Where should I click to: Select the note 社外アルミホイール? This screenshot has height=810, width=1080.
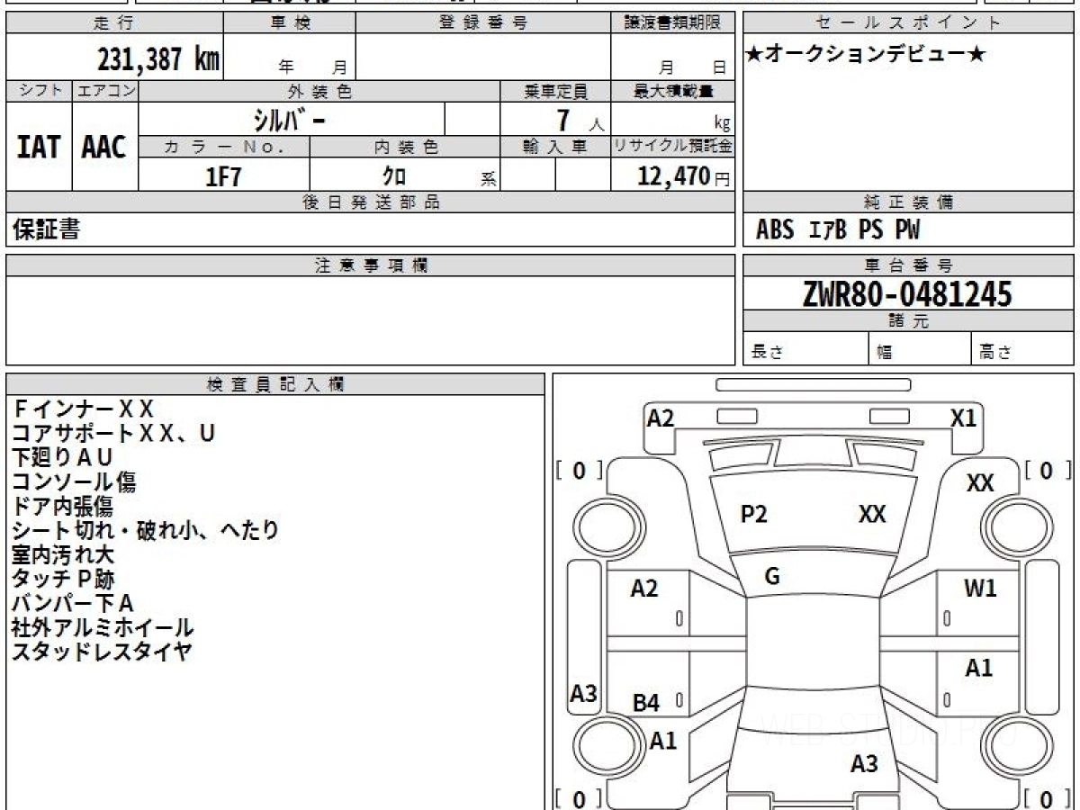[102, 628]
